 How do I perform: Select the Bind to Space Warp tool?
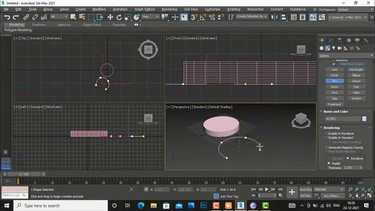[x=44, y=17]
